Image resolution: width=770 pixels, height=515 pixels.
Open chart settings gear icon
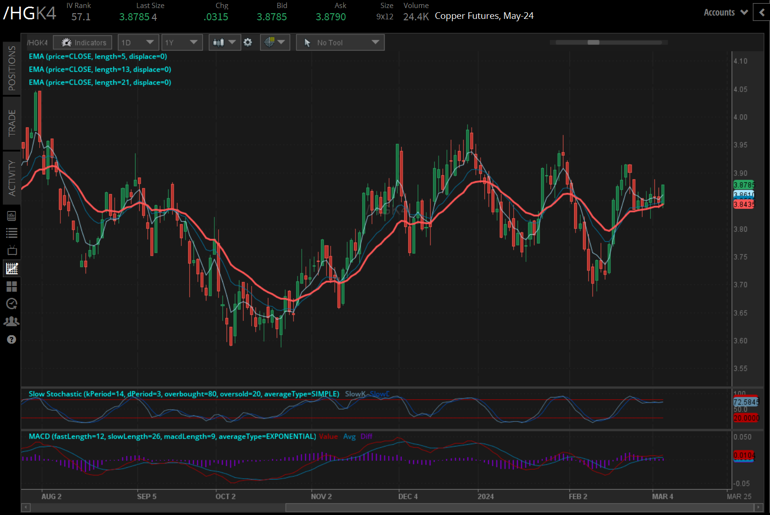[248, 42]
